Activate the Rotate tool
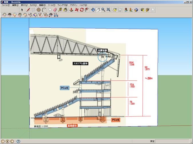This screenshot has height=144, width=193. coord(81,10)
